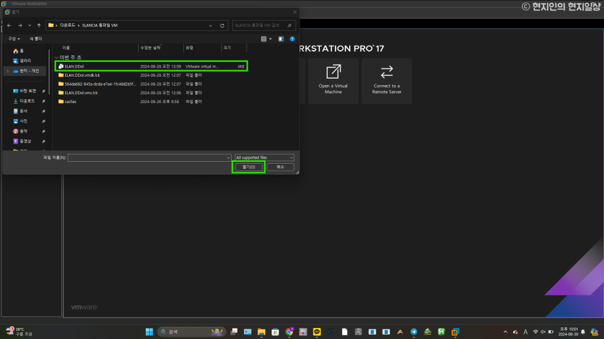The height and width of the screenshot is (339, 604).
Task: Click the navigation pane scrollbar
Action: click(49, 72)
